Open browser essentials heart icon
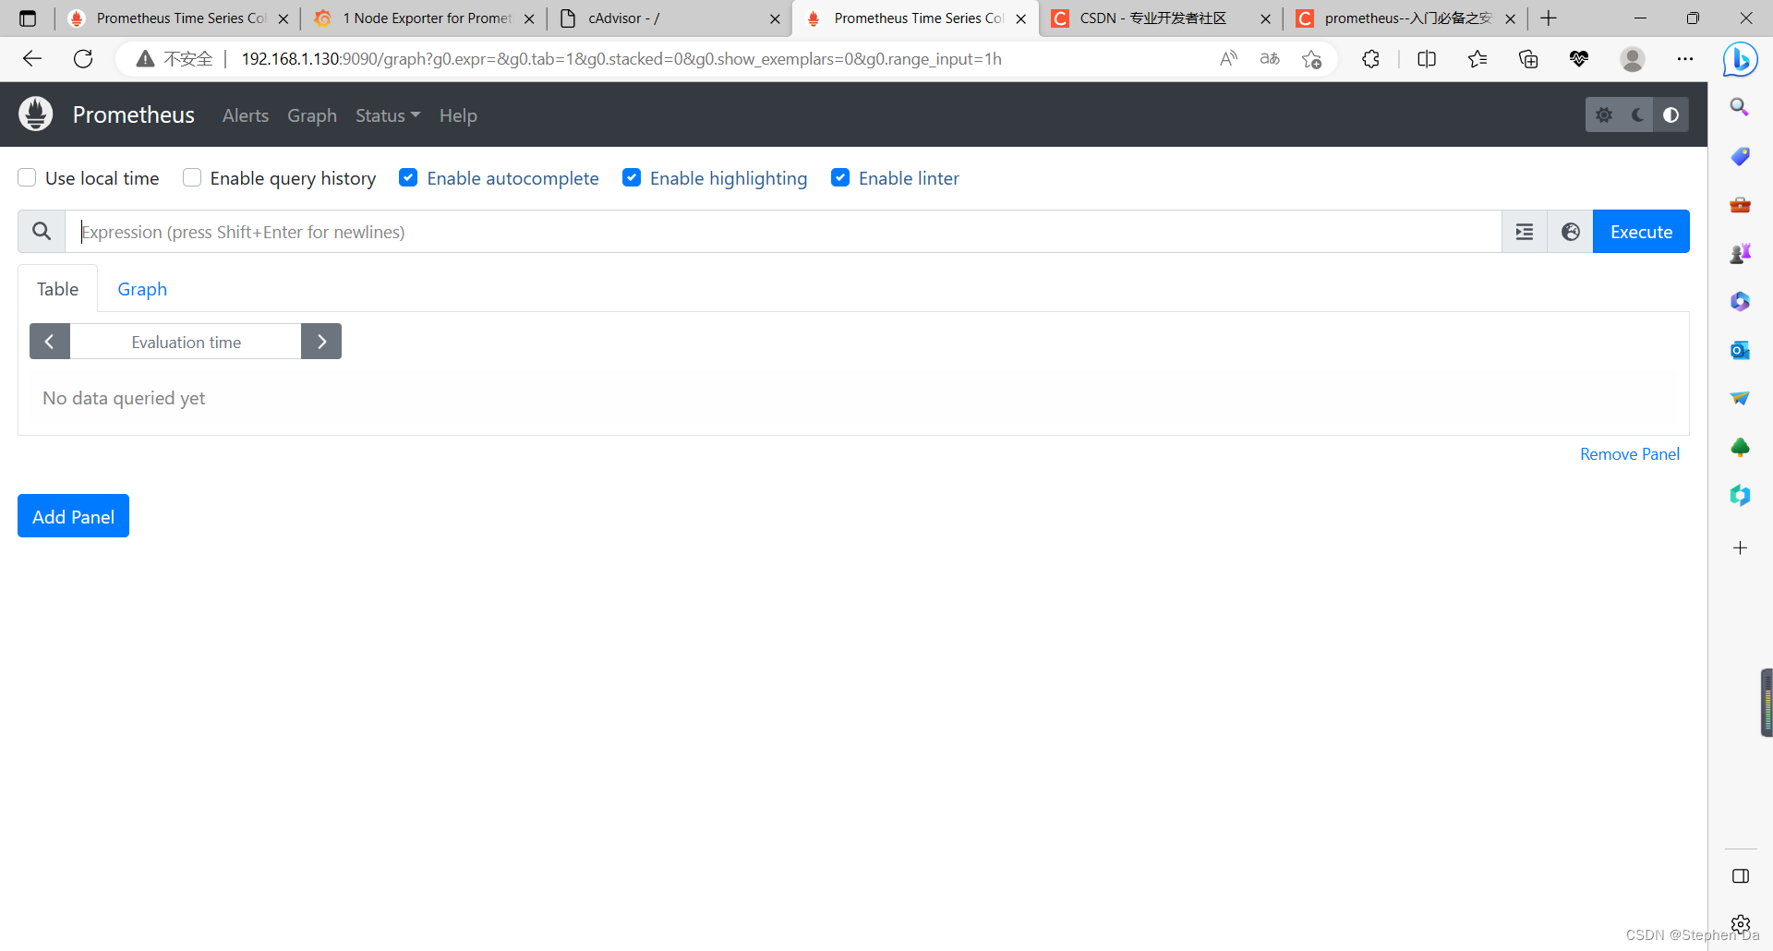 point(1579,59)
